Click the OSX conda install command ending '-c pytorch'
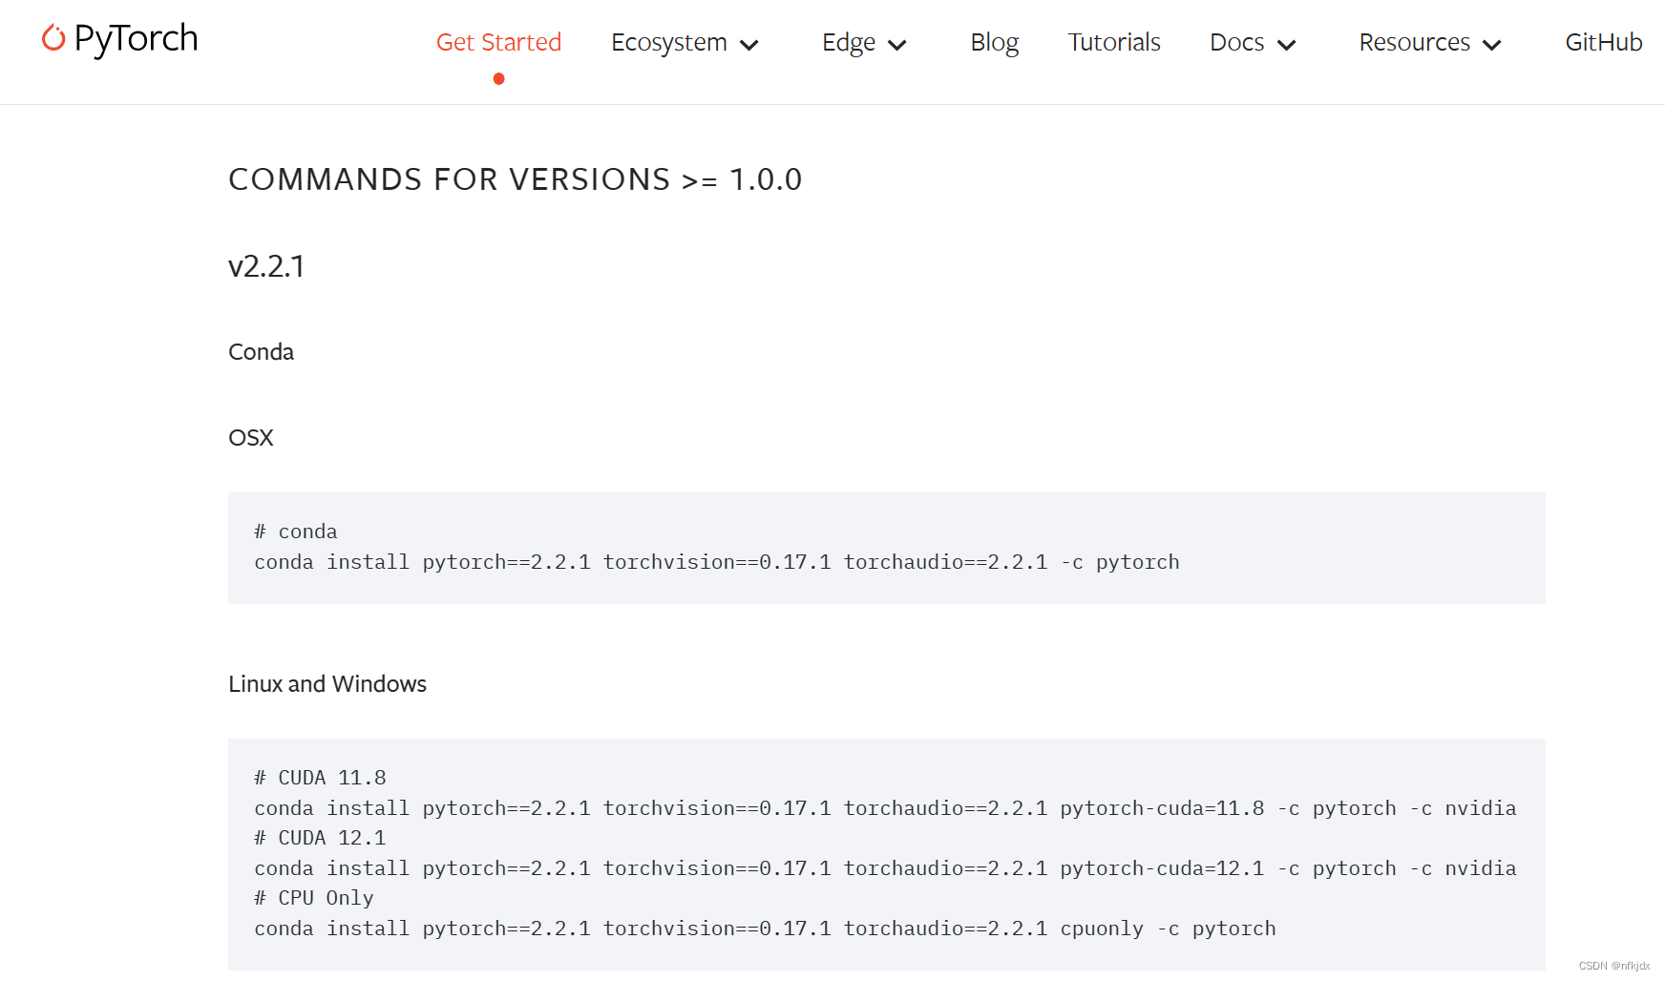This screenshot has width=1665, height=981. point(717,562)
